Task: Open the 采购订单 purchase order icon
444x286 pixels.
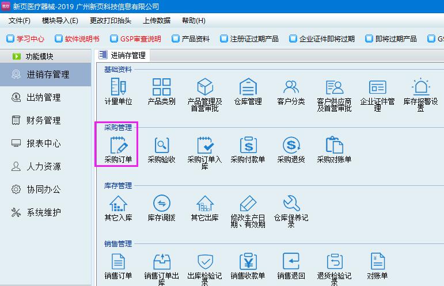Action: tap(118, 146)
